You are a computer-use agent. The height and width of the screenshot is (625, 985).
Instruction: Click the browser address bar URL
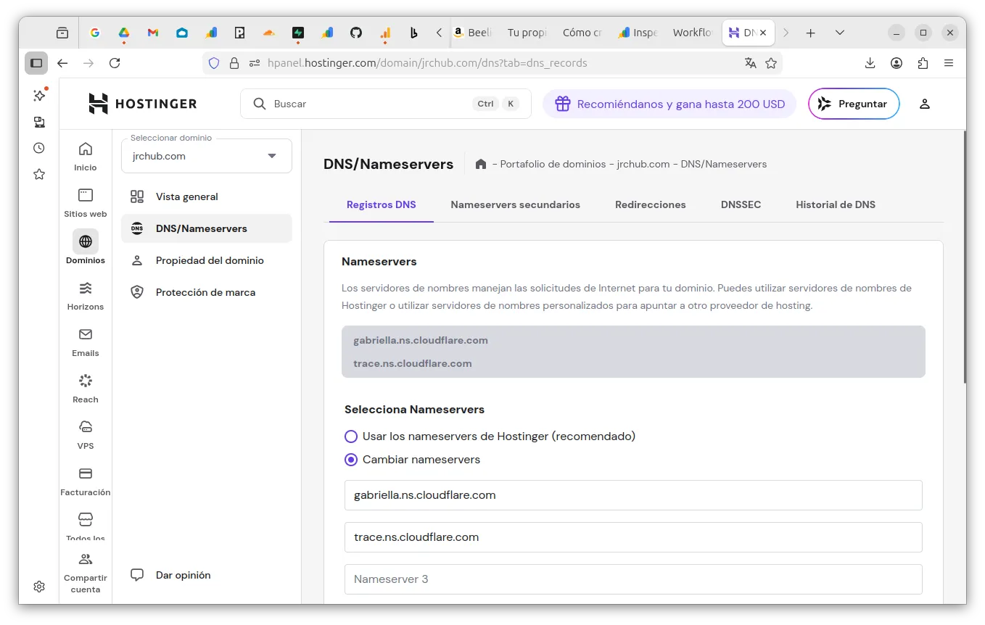pos(427,63)
